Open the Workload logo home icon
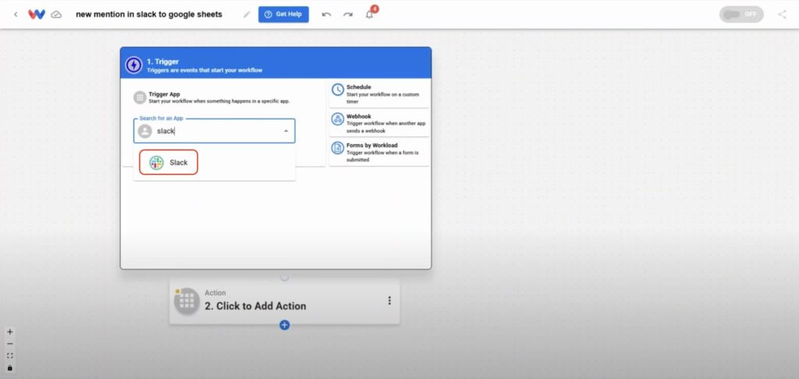This screenshot has width=799, height=379. (x=36, y=14)
